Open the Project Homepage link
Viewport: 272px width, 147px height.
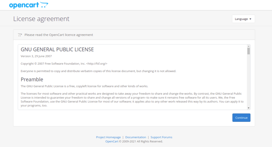108,137
